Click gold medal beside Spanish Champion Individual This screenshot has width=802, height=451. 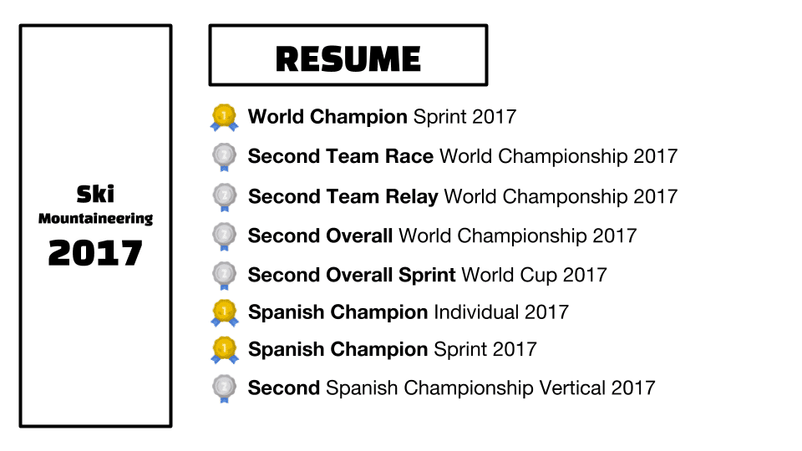click(x=224, y=313)
